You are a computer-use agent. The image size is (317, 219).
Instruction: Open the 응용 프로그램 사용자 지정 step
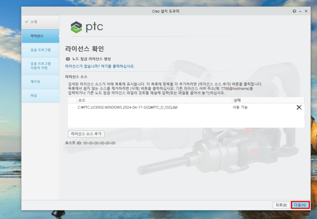(x=40, y=66)
